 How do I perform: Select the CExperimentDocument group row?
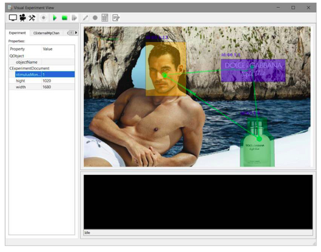[42, 68]
